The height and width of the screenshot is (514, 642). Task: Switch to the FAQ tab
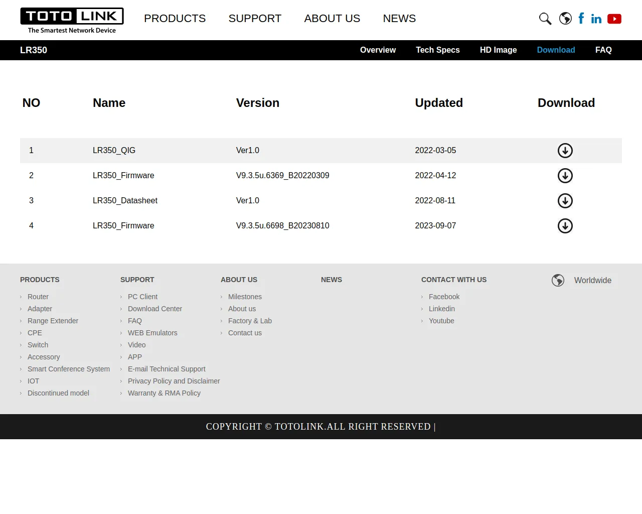click(x=603, y=50)
